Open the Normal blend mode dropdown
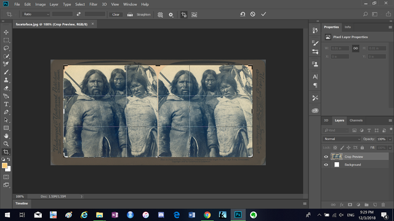This screenshot has height=221, width=394. 342,139
